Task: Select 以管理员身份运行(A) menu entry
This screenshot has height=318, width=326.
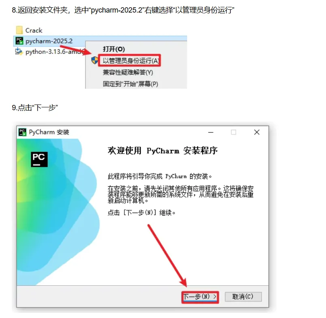Action: tap(131, 61)
